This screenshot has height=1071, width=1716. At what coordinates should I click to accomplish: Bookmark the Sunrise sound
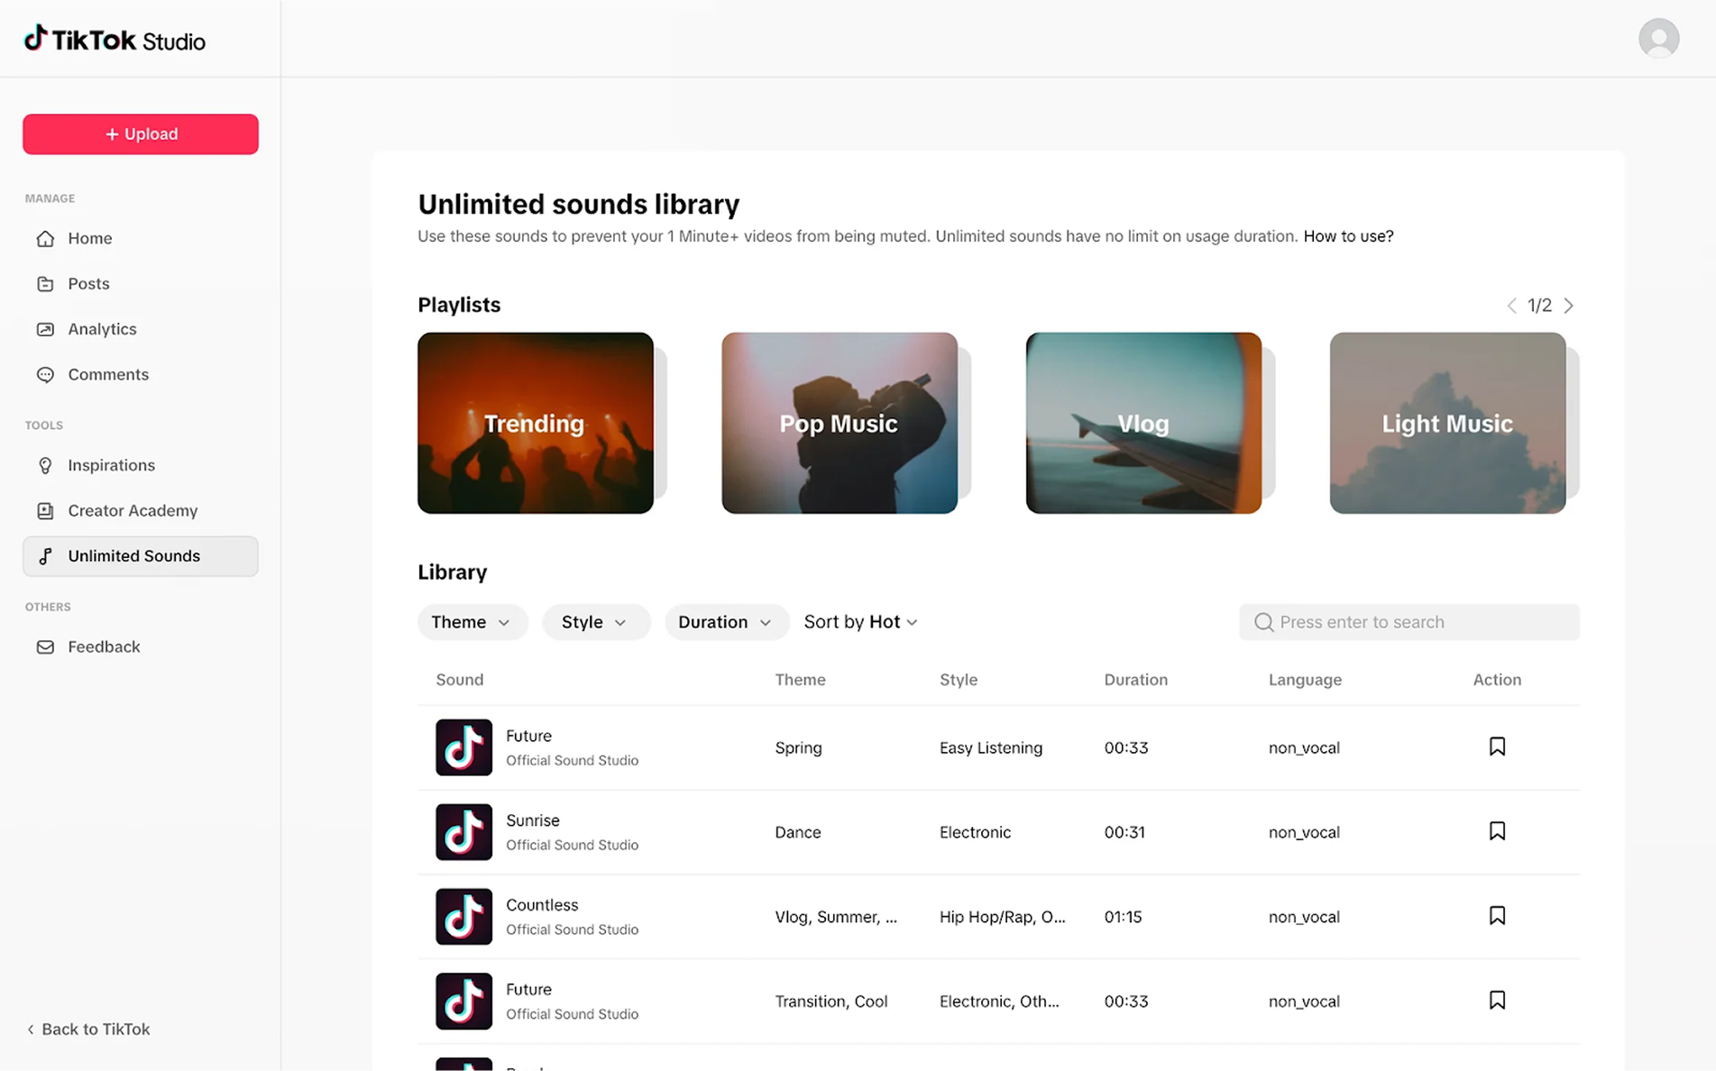[x=1497, y=831]
